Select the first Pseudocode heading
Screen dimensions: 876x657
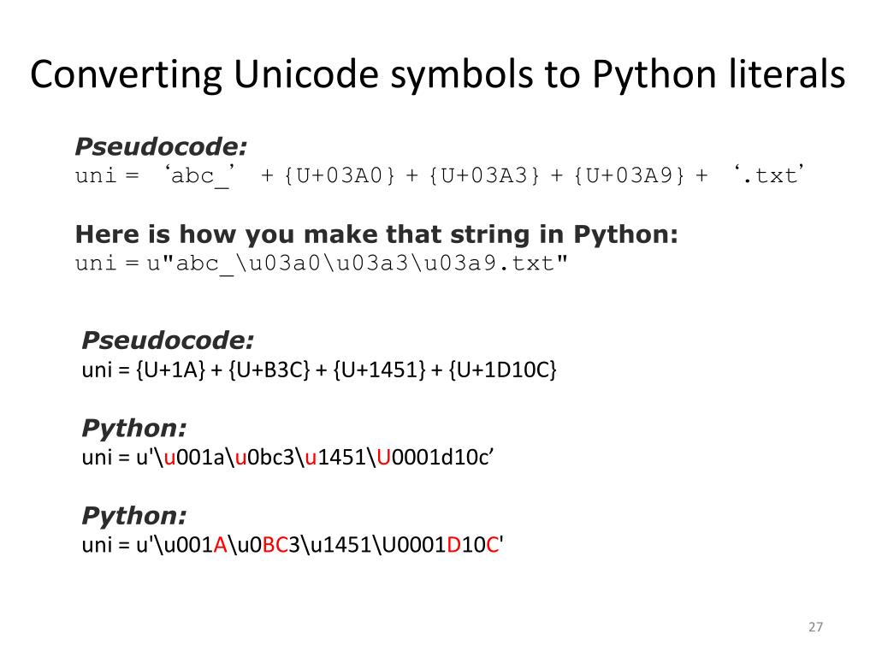pos(161,147)
